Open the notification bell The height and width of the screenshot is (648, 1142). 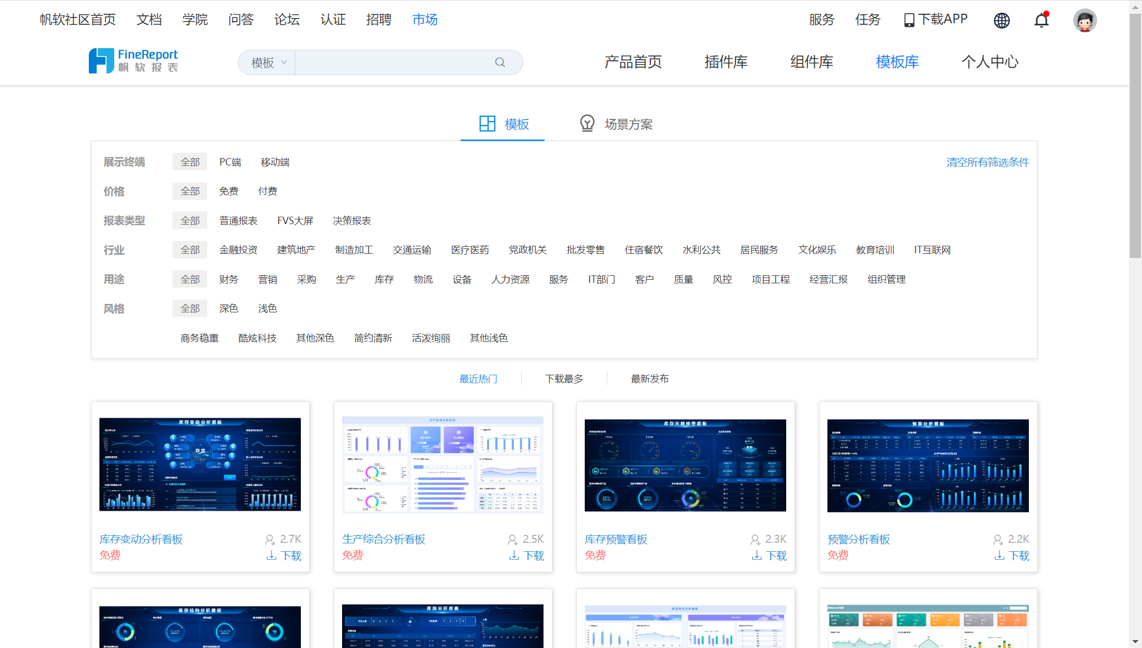click(1041, 20)
